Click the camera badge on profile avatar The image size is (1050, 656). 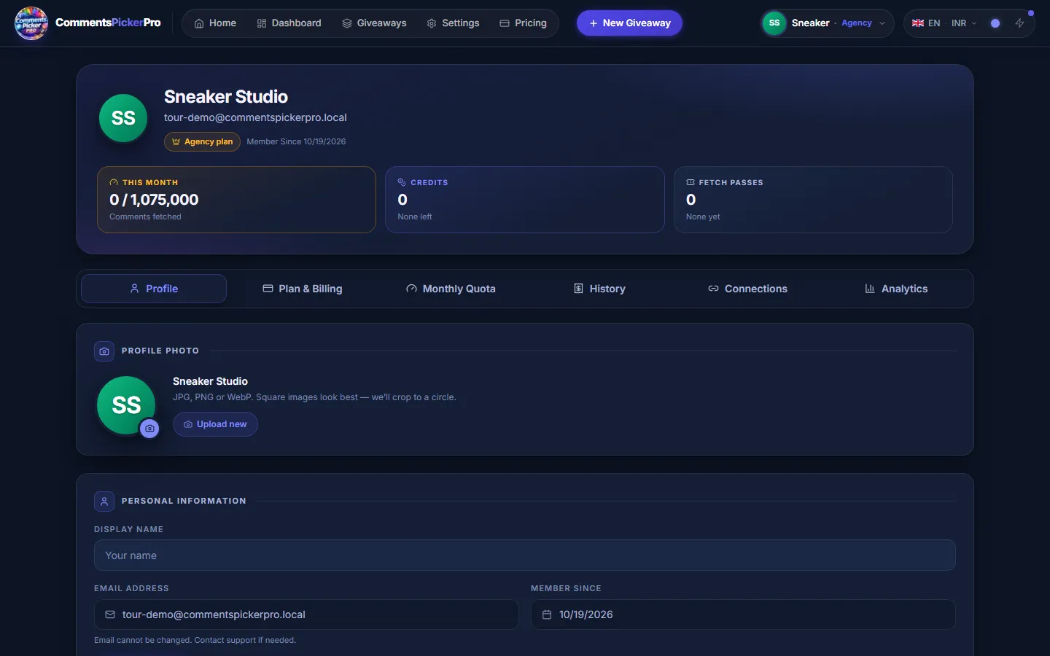tap(149, 429)
